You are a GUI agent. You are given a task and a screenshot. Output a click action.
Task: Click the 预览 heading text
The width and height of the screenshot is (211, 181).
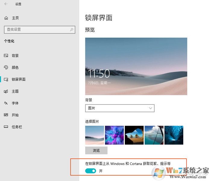tap(90, 30)
